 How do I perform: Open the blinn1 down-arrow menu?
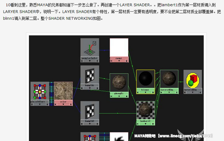click(x=145, y=92)
